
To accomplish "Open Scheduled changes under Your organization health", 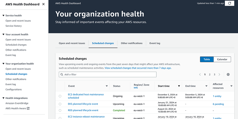I will click(16, 74).
